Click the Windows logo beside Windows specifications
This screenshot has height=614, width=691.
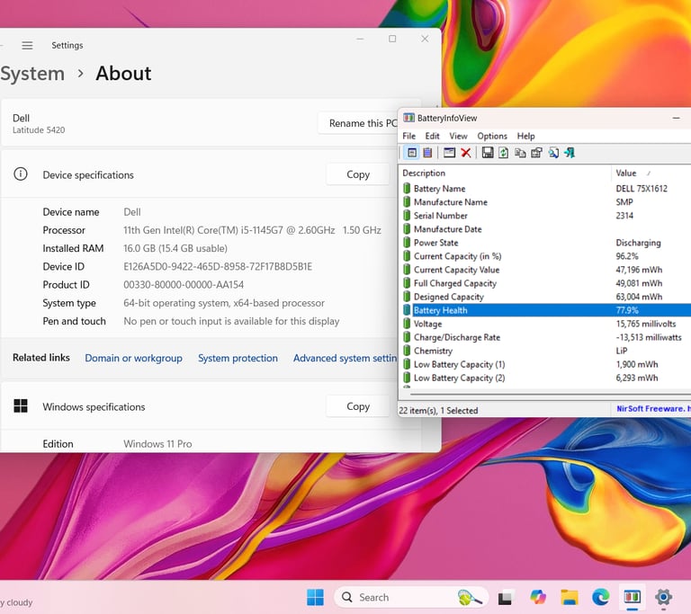click(21, 405)
